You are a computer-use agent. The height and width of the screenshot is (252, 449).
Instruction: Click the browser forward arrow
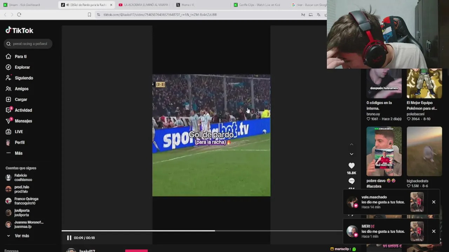point(12,14)
